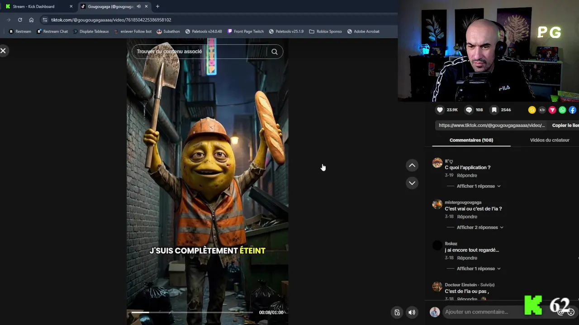Screen dimensions: 579x325
Task: Open a new browser tab
Action: 157,6
